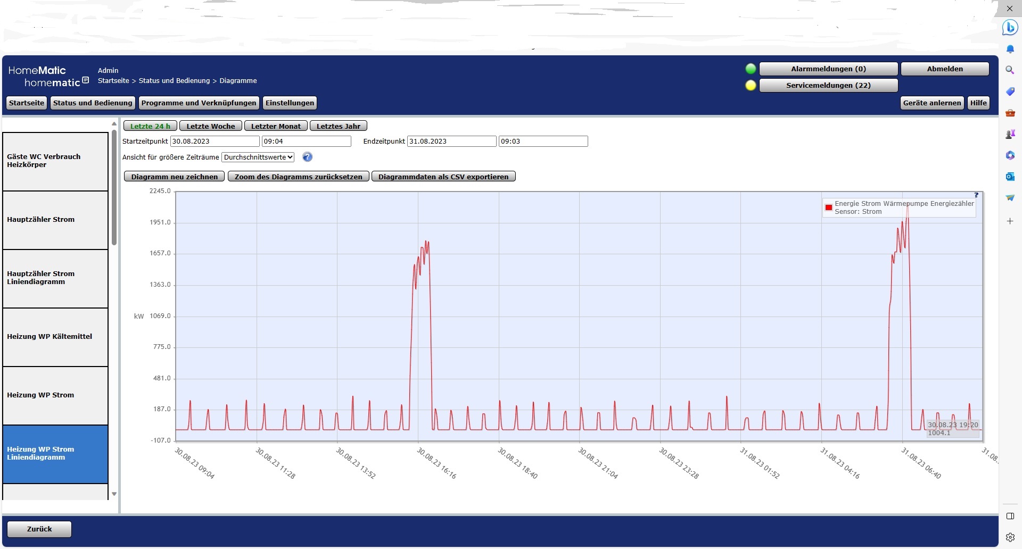Click Alarmmeldungen (0) button
This screenshot has height=549, width=1022.
click(x=828, y=69)
